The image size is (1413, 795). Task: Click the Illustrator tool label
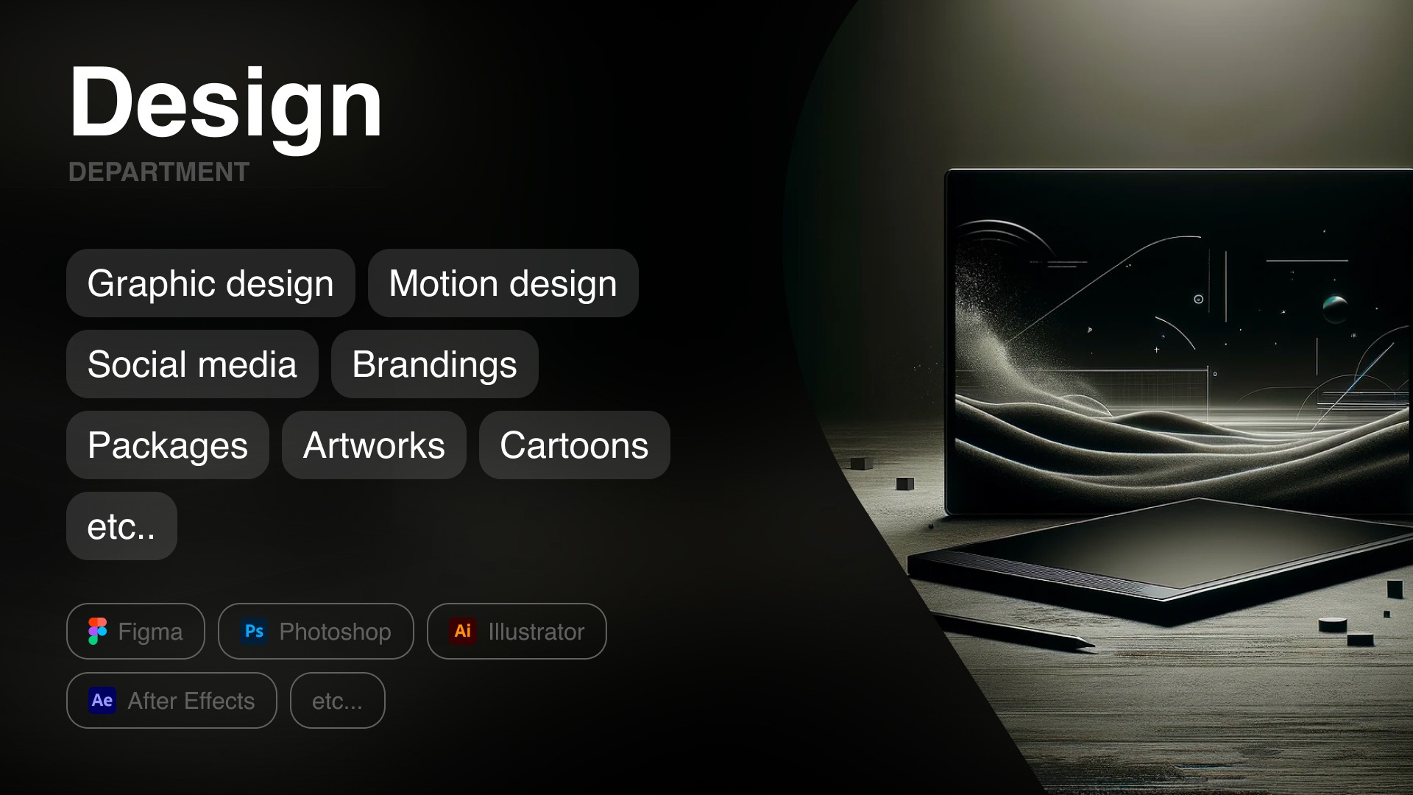pyautogui.click(x=536, y=632)
